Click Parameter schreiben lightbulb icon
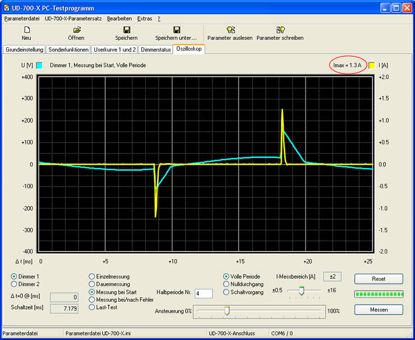 pos(280,30)
